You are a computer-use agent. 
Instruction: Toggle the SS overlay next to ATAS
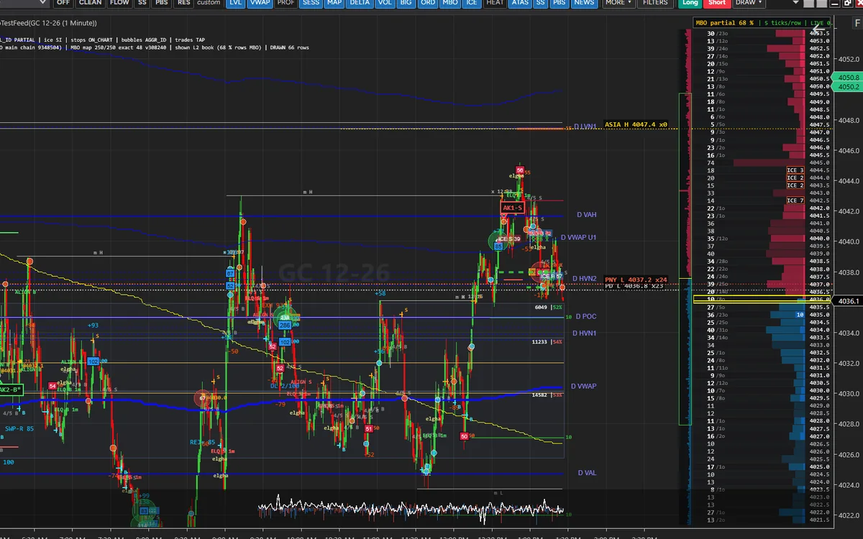(x=540, y=3)
